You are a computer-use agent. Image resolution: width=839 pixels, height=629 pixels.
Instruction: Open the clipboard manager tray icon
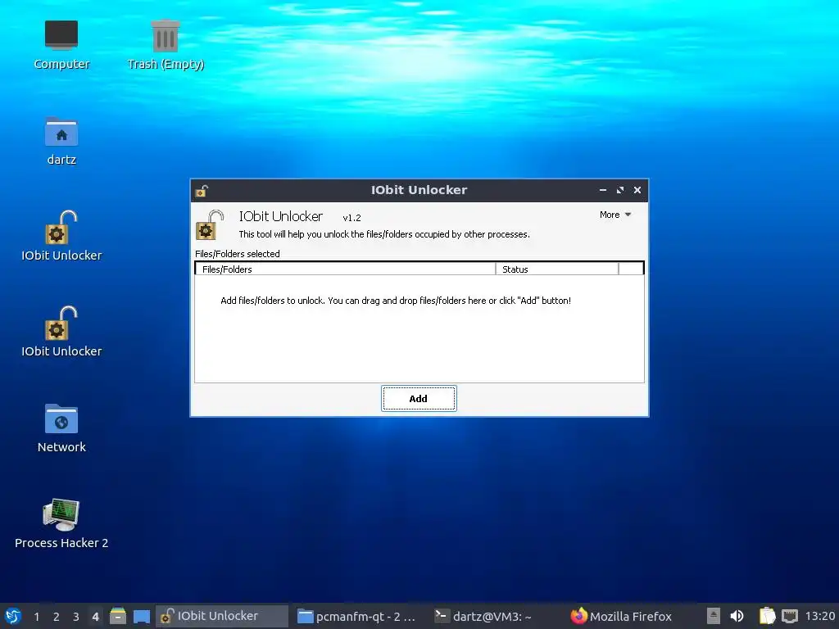click(x=767, y=616)
